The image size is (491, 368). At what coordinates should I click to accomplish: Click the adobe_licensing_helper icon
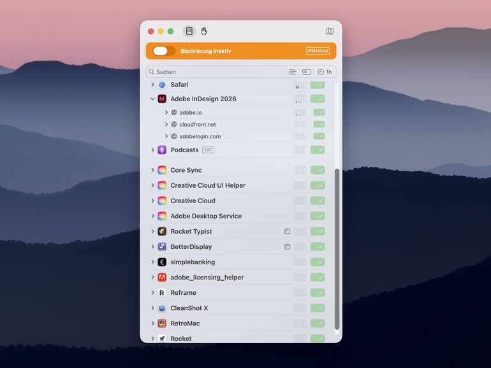[162, 278]
